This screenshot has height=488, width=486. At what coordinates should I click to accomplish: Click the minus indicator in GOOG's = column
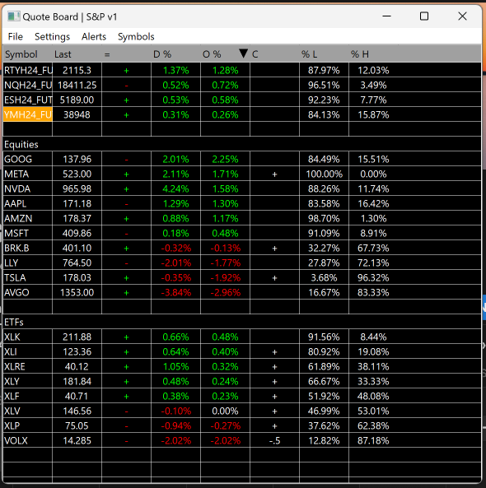tap(126, 160)
